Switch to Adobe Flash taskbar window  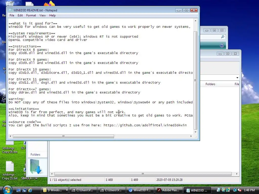click(168, 190)
